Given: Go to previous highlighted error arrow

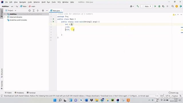Looking at the screenshot, I should (x=178, y=15).
